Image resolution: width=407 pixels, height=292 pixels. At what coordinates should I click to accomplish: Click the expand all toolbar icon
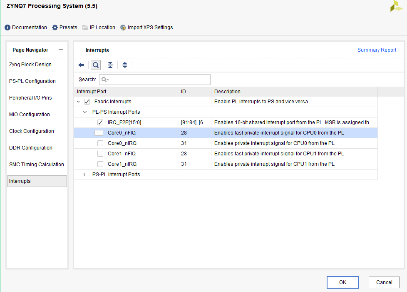[125, 65]
